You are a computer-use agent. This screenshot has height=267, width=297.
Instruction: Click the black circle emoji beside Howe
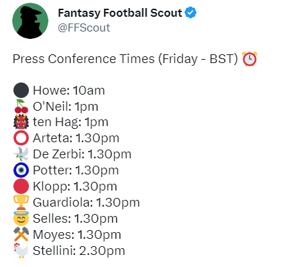21,91
